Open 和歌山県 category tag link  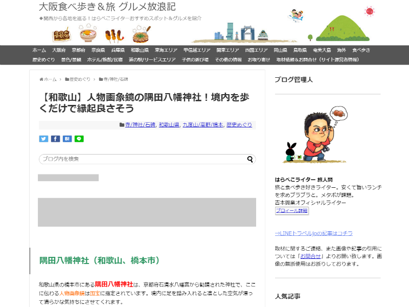[169, 125]
